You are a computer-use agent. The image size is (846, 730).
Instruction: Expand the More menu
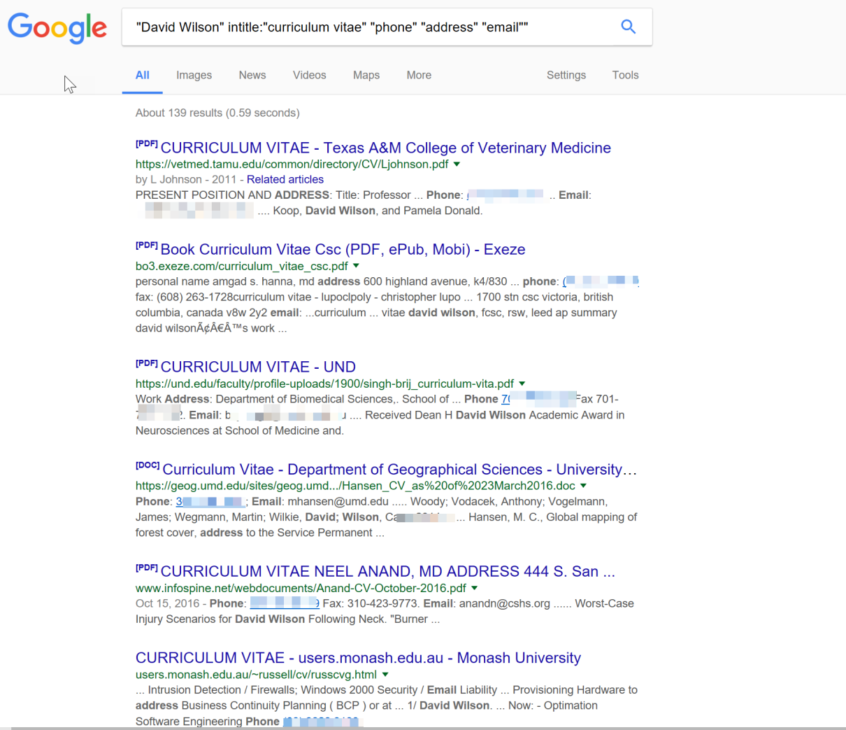[x=419, y=75]
